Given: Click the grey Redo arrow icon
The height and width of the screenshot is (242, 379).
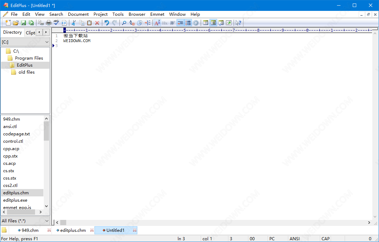Looking at the screenshot, I should [x=114, y=23].
